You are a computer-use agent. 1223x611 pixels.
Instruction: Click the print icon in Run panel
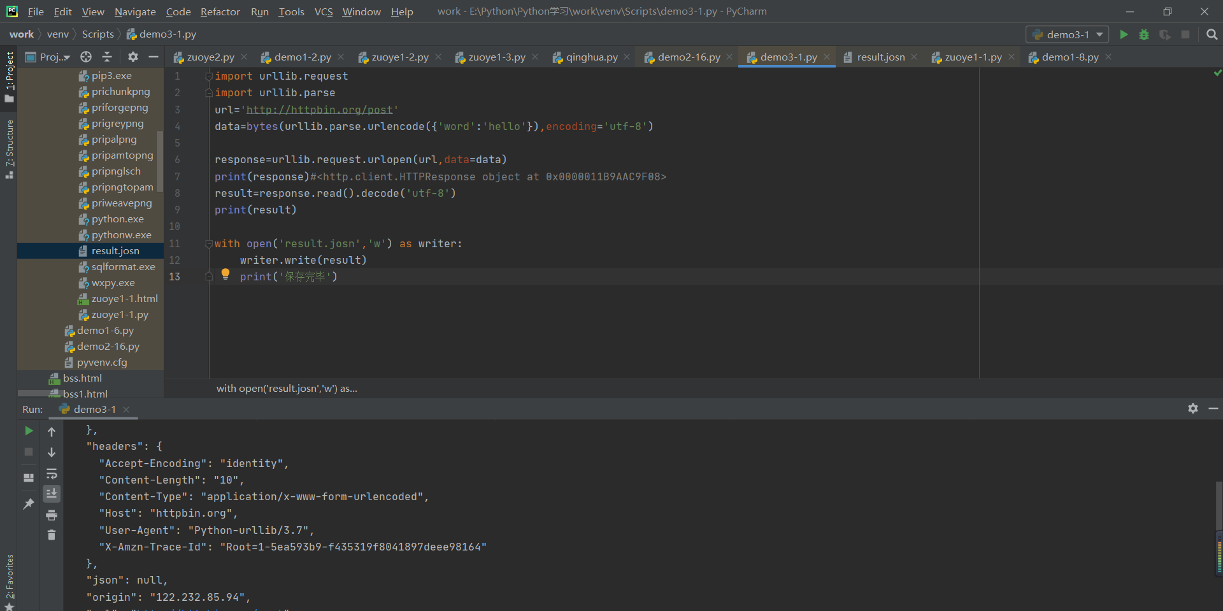(x=52, y=515)
